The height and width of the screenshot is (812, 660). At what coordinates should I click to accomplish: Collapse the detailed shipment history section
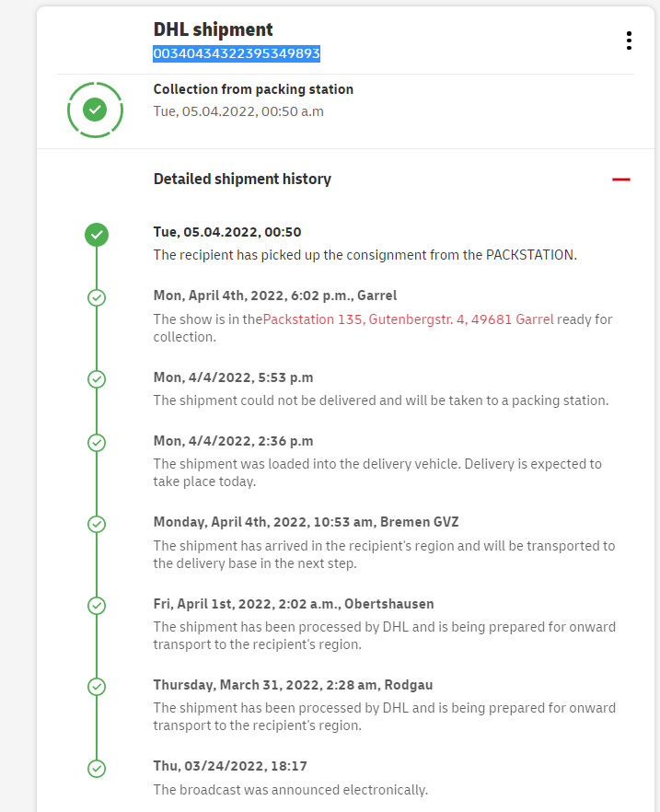pyautogui.click(x=621, y=180)
